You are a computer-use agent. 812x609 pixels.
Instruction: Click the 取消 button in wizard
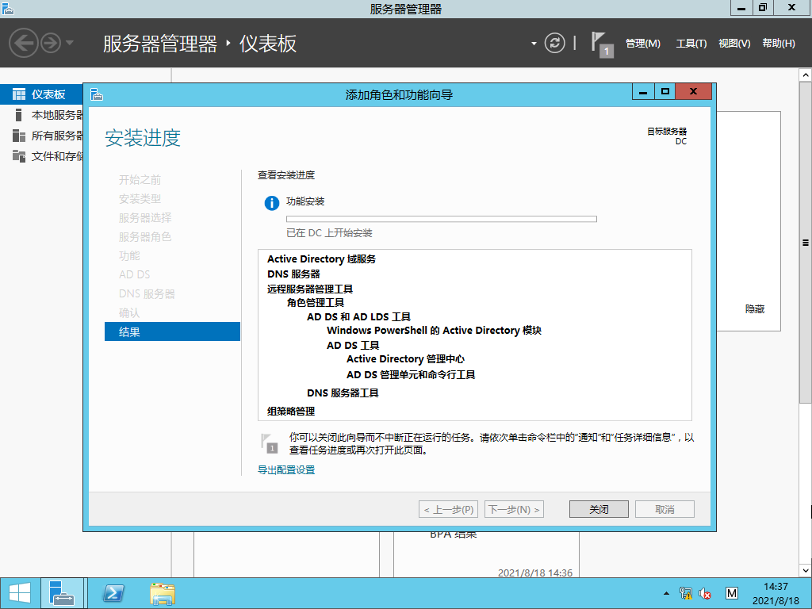(665, 509)
